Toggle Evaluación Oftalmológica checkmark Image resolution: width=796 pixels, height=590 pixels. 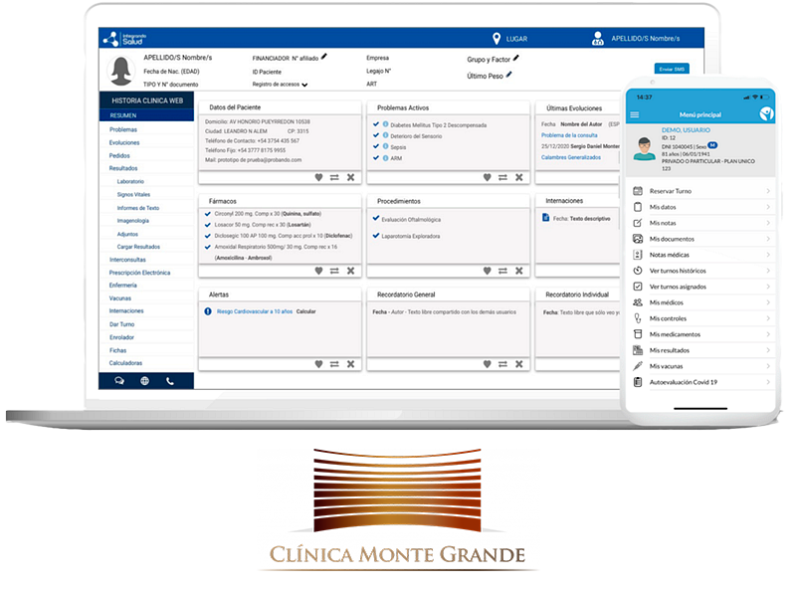[x=375, y=219]
